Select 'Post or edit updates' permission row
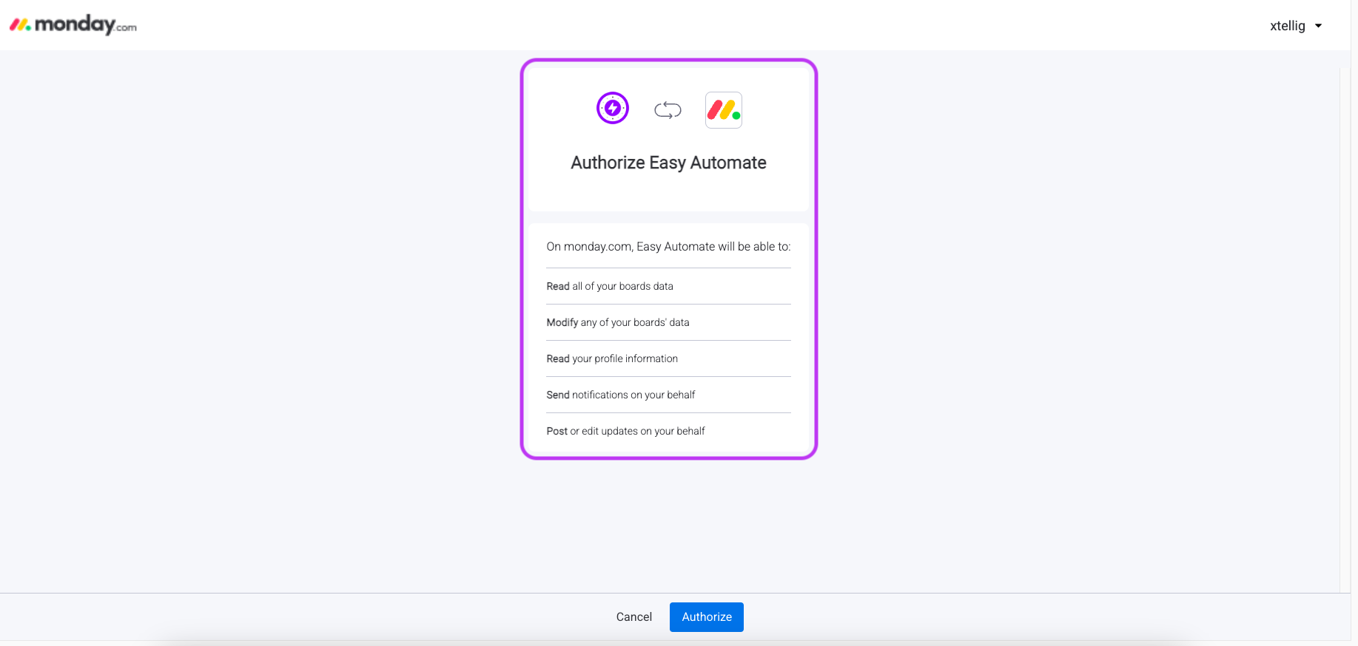The image size is (1358, 646). tap(625, 431)
